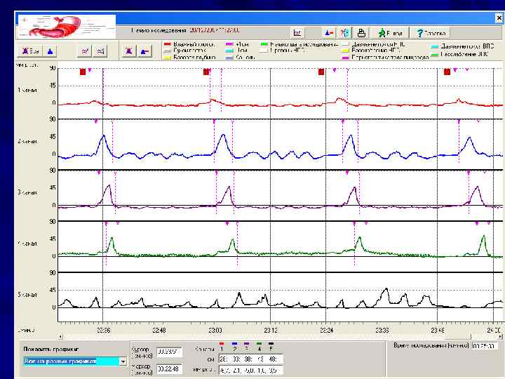Viewport: 505px width, 379px height.
Task: Click the purple figure icon in second toolbar row
Action: point(129,51)
